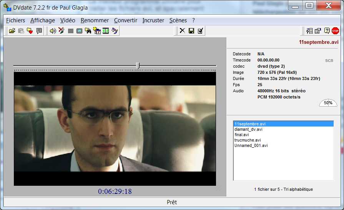Click the checkmark box toolbar icon
Image resolution: width=344 pixels, height=210 pixels.
(200, 31)
